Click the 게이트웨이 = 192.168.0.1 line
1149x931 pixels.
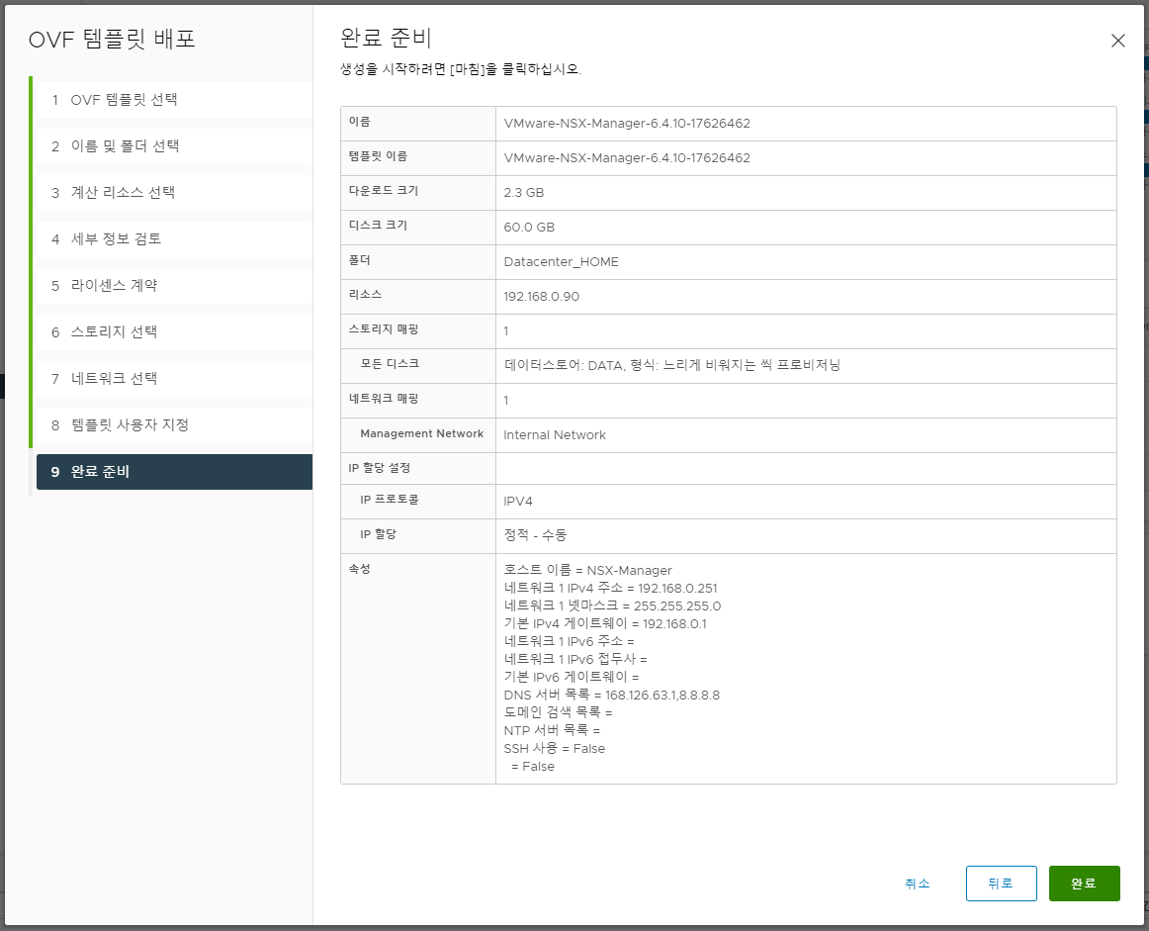pyautogui.click(x=605, y=624)
